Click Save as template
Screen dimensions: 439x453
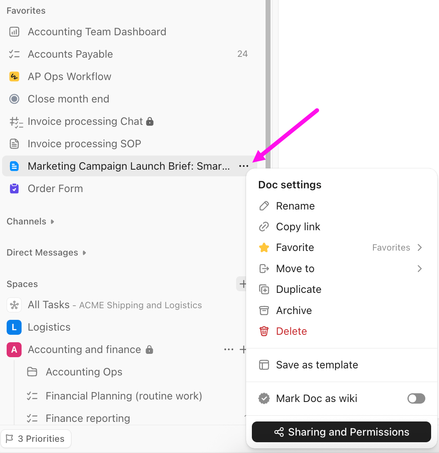[317, 365]
